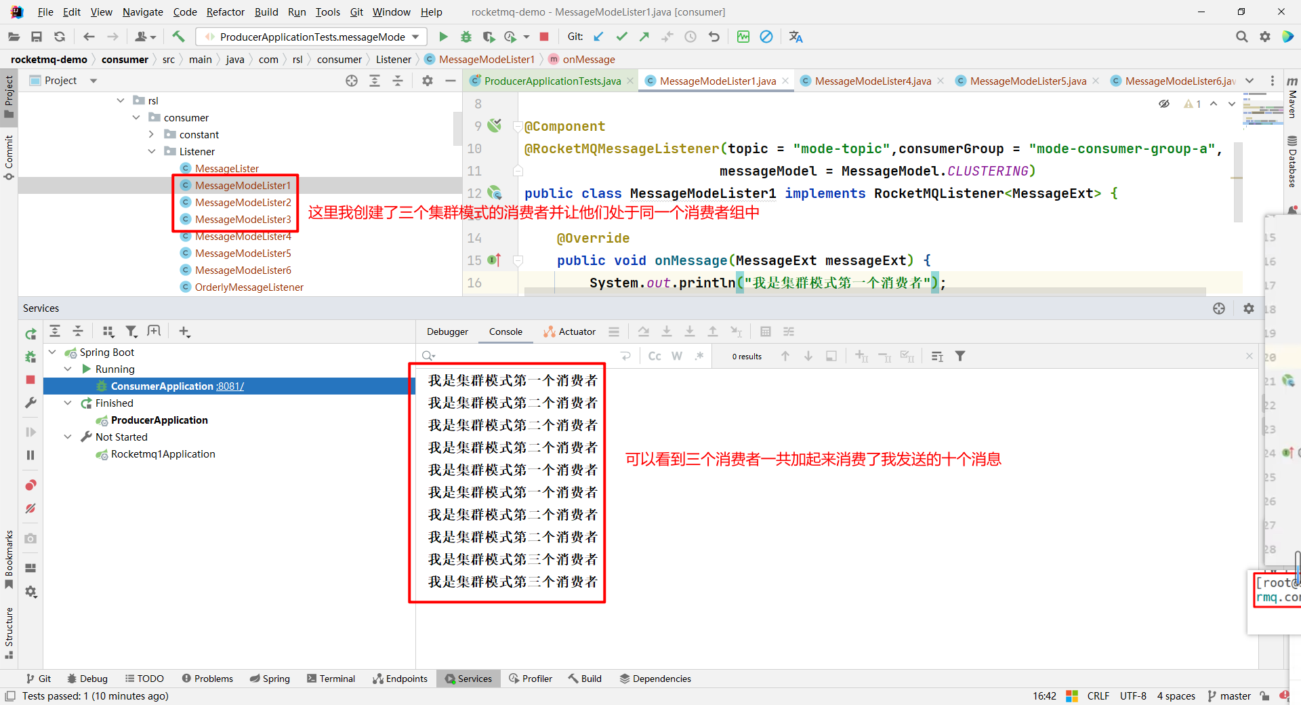Screen dimensions: 1301x705
Task: Build project with the hammer icon
Action: pyautogui.click(x=178, y=37)
